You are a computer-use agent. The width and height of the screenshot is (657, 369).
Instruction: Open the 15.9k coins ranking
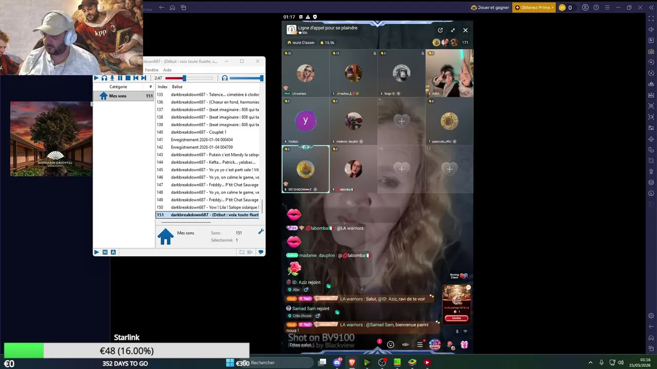327,43
